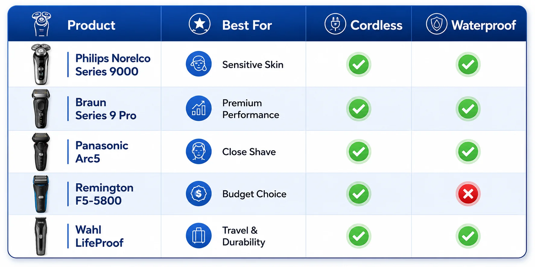Click the shield droplet icon beside Waterproof
Screen dimensions: 535x267
436,24
